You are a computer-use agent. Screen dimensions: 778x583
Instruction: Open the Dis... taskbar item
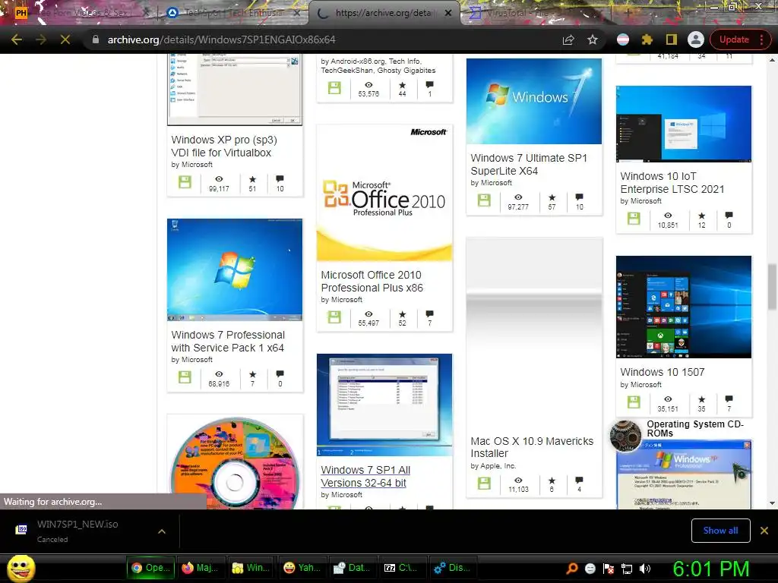[452, 568]
